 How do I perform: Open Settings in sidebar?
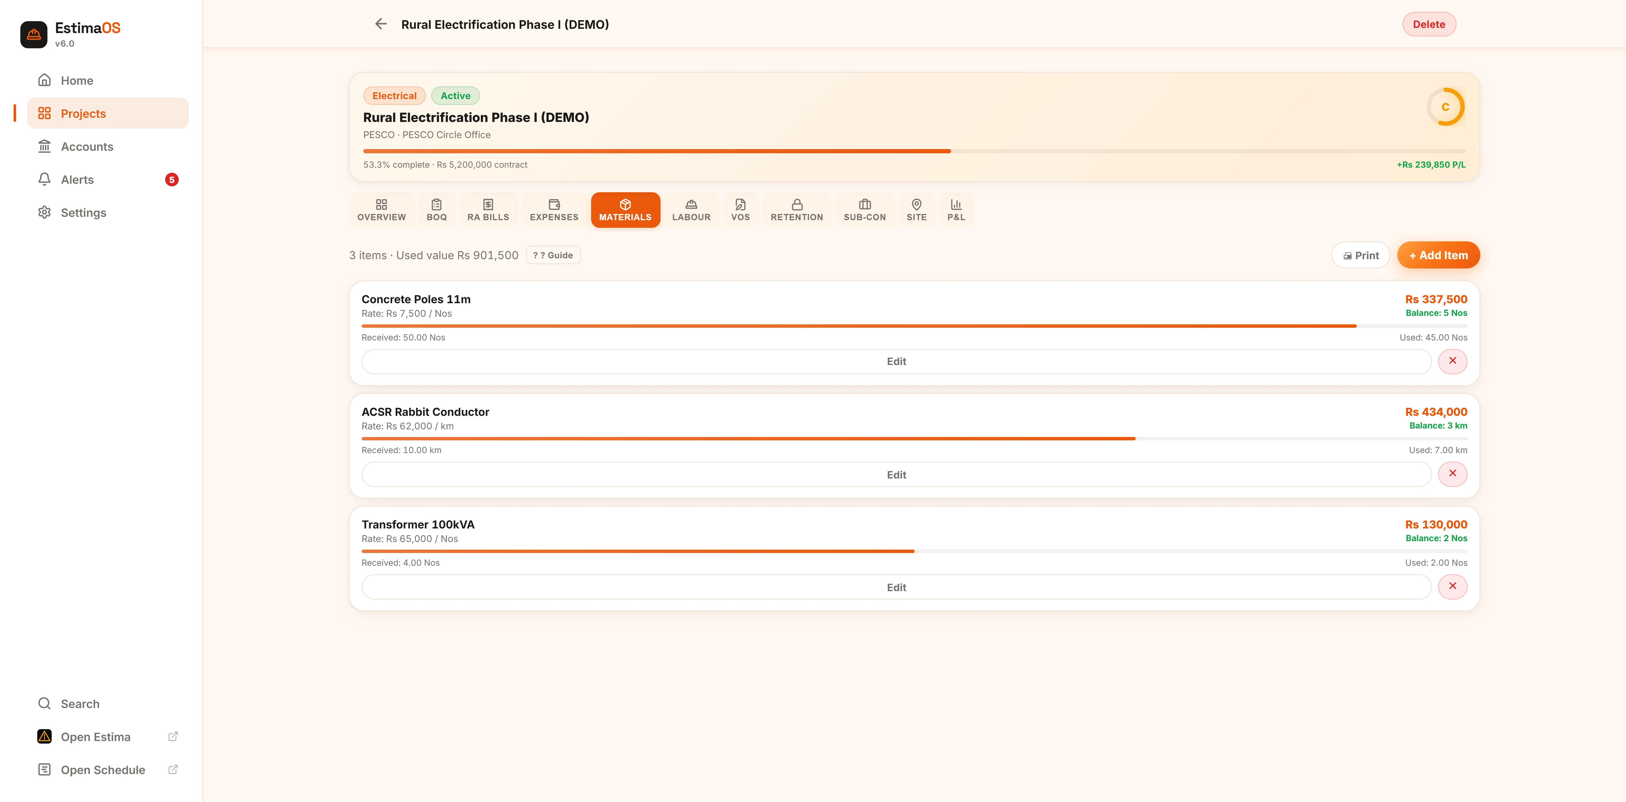(x=107, y=212)
